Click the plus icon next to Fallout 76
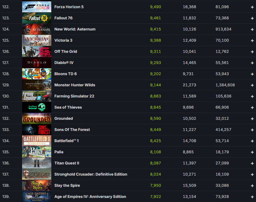Viewport: 256px width, 202px height. click(252, 18)
